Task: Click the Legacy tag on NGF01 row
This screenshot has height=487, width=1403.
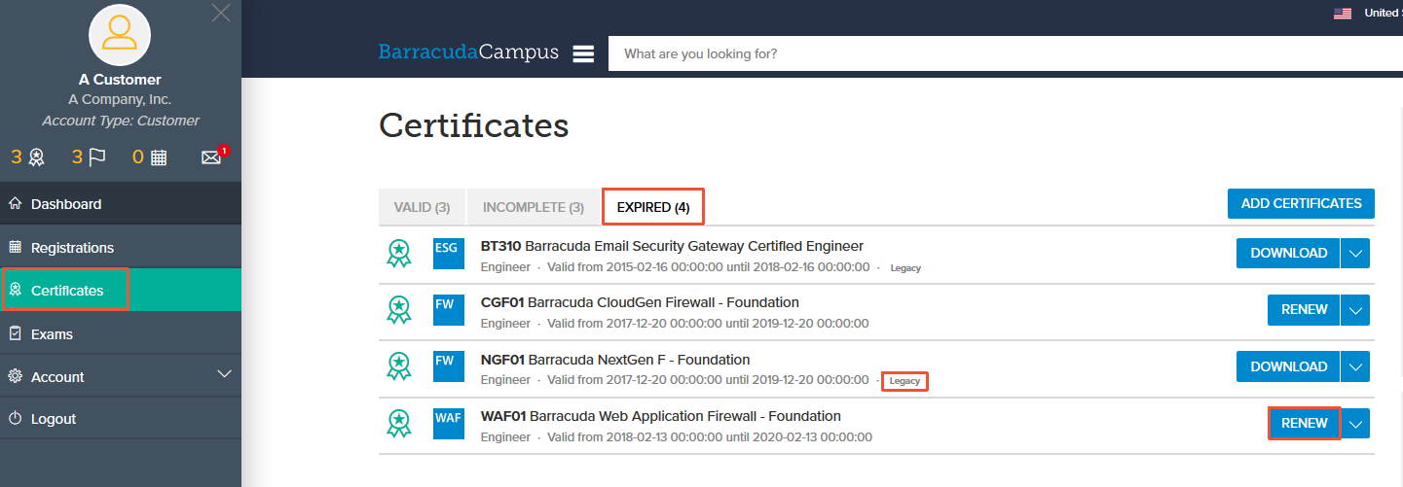Action: 905,381
